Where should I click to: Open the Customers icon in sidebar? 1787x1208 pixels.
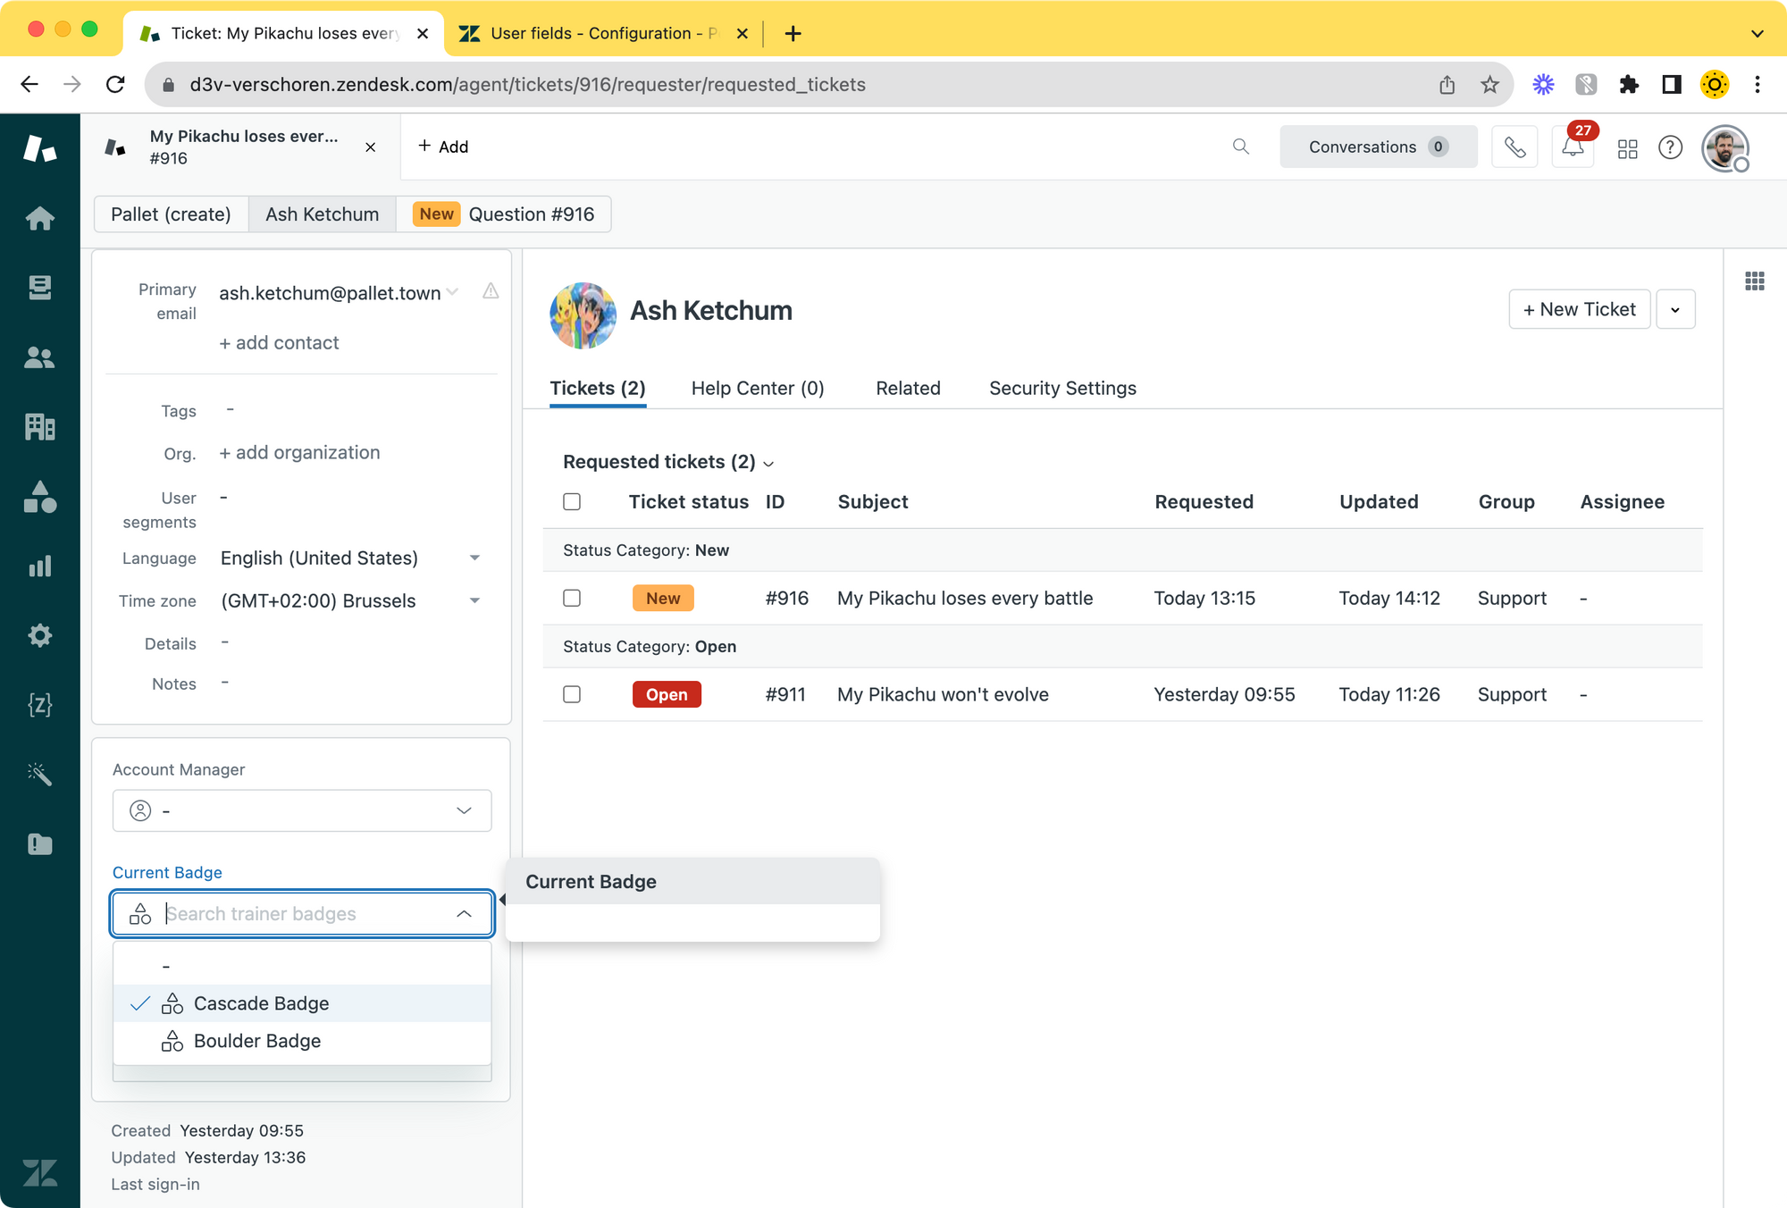(x=39, y=357)
